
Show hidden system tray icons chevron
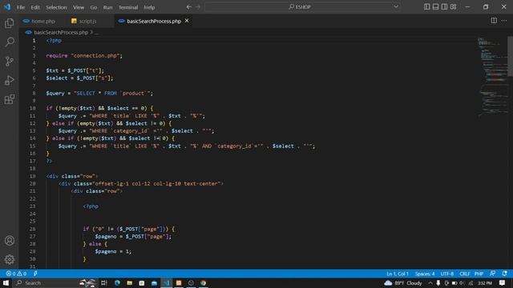pos(430,282)
